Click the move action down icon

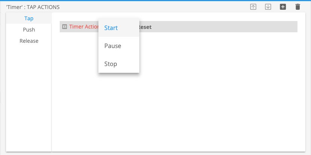[x=268, y=7]
